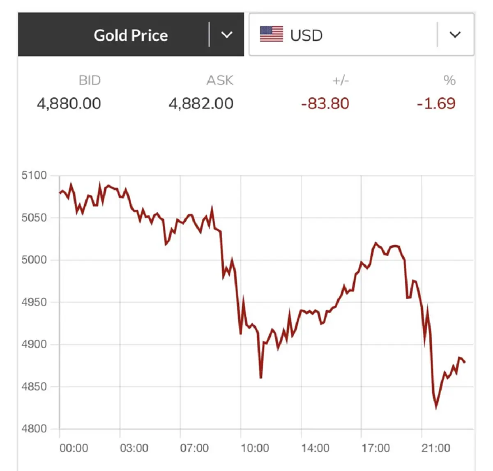The image size is (493, 471).
Task: Select the -1.69 percent change value
Action: point(436,103)
